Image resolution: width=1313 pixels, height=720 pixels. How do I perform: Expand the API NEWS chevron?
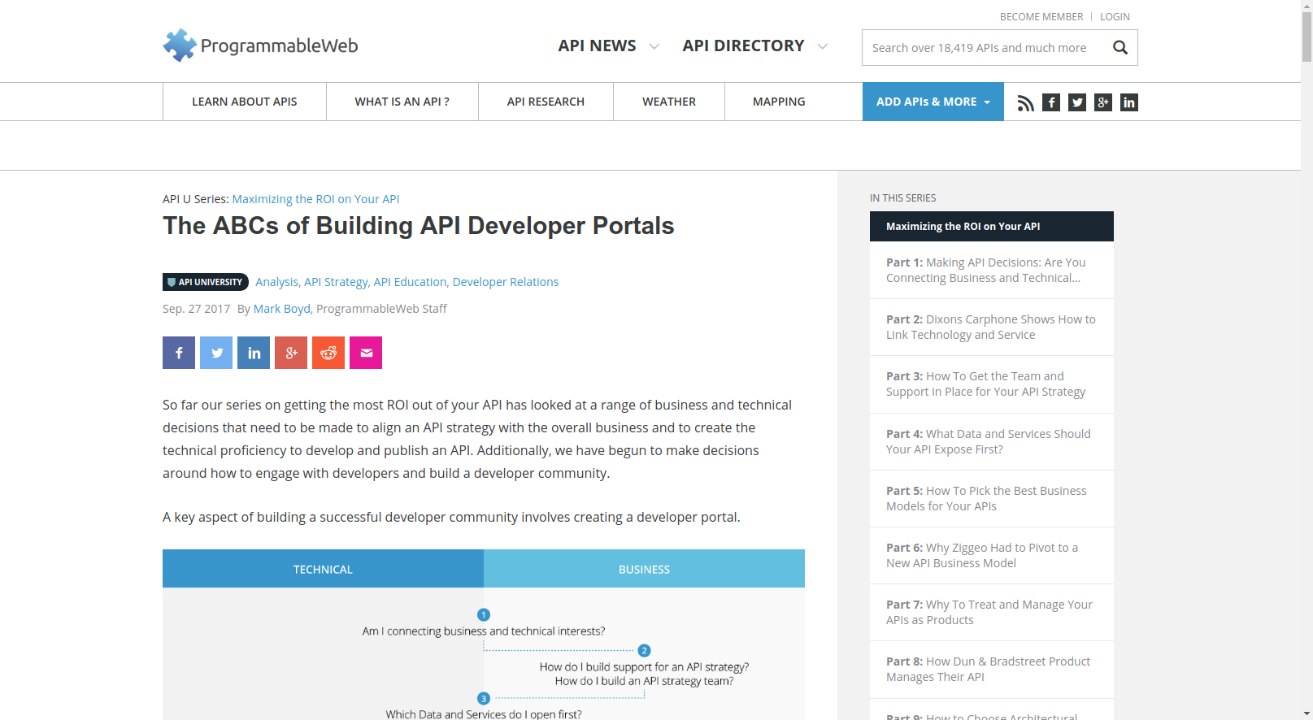(654, 46)
